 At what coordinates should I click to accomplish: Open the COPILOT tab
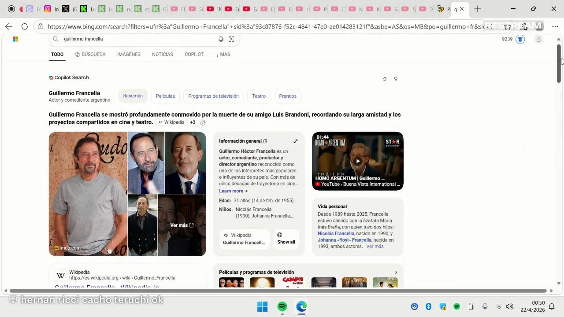coord(194,55)
